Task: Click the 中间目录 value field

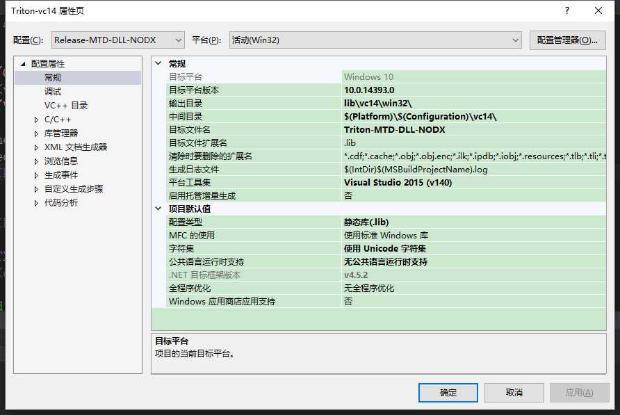Action: point(474,116)
